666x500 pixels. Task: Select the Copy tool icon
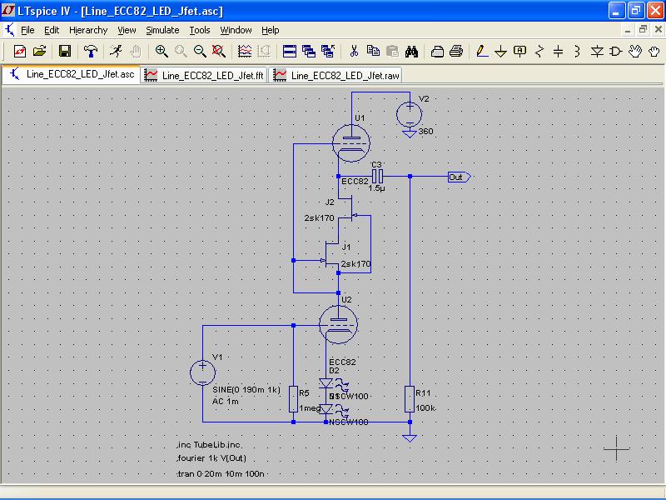pos(373,52)
